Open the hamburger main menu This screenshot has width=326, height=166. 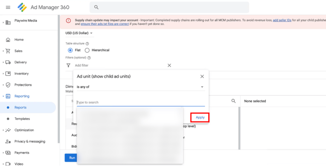point(8,7)
